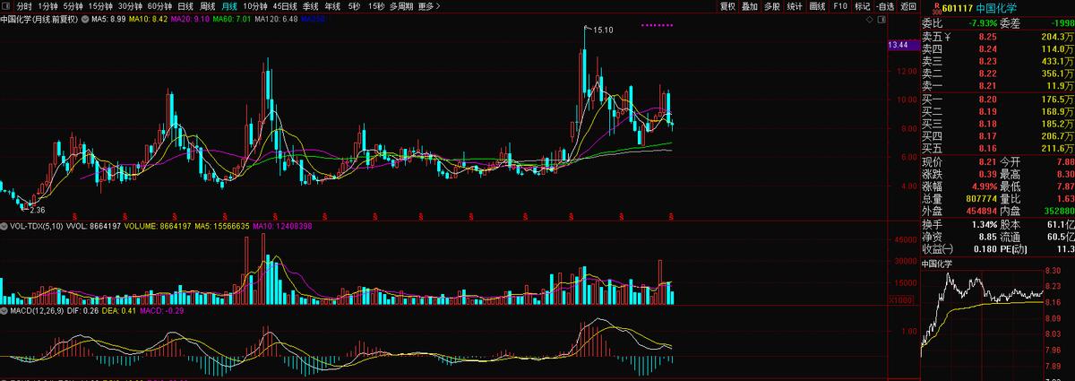Select the 10分钟 period
Viewport: 1075px width, 381px height.
257,5
